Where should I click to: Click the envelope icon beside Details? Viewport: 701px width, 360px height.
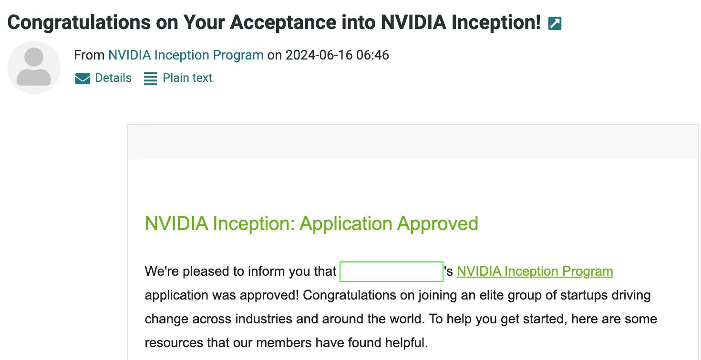click(82, 79)
